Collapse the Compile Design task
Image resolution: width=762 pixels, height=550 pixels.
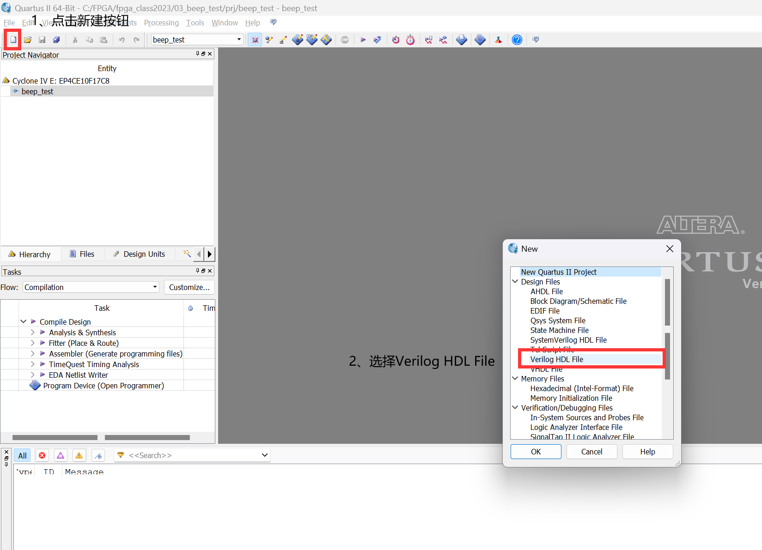click(23, 321)
